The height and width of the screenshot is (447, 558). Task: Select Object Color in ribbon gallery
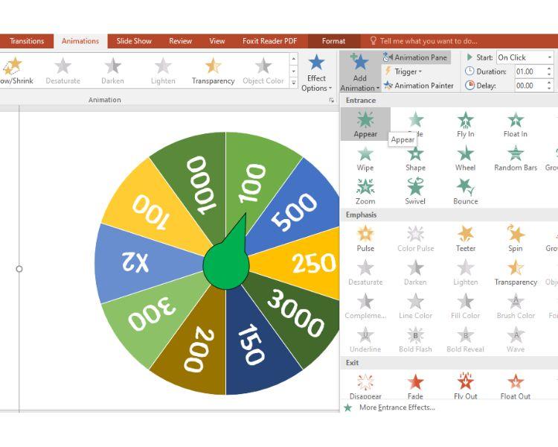click(263, 71)
